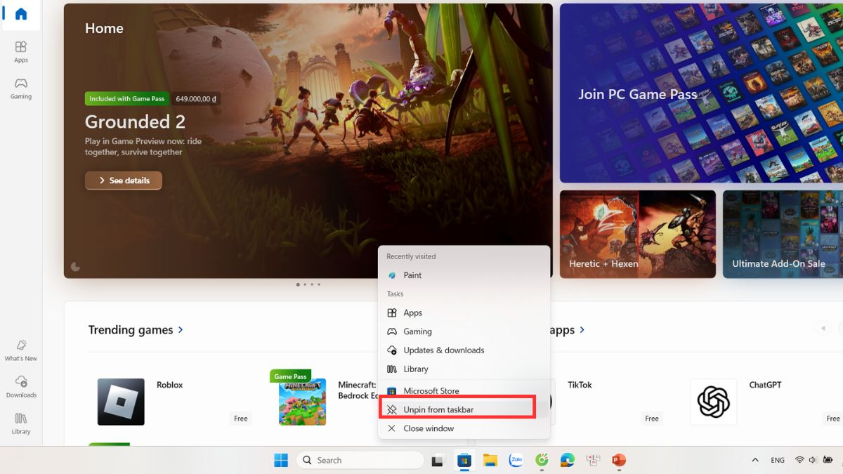
Task: Expand Trending games with the chevron
Action: [181, 329]
